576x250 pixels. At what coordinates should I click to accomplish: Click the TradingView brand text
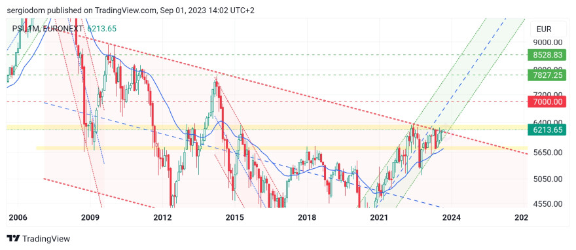pos(46,239)
